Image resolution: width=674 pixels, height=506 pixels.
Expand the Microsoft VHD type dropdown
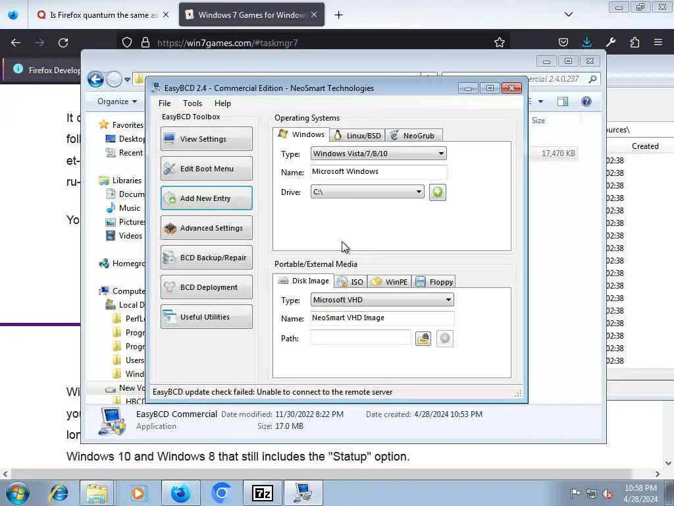pyautogui.click(x=382, y=300)
